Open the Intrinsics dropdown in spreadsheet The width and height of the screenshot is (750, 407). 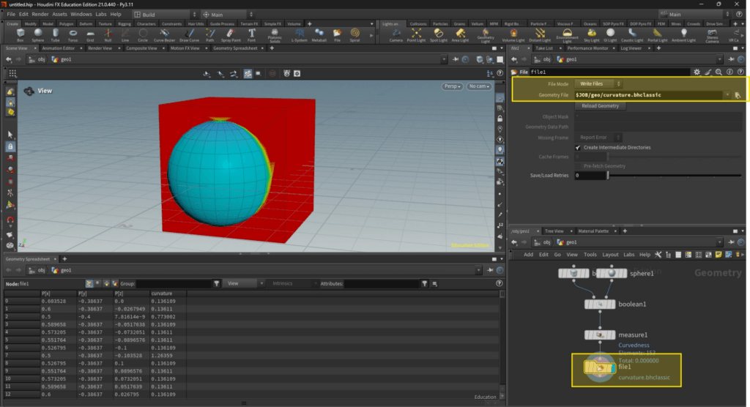click(293, 283)
